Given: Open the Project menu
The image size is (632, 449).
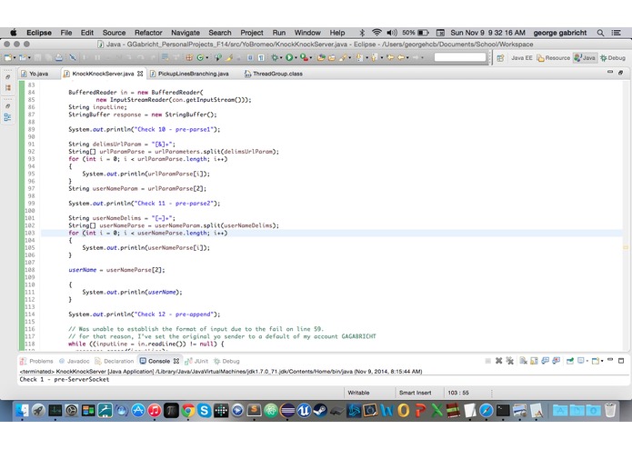Looking at the screenshot, I should click(252, 33).
